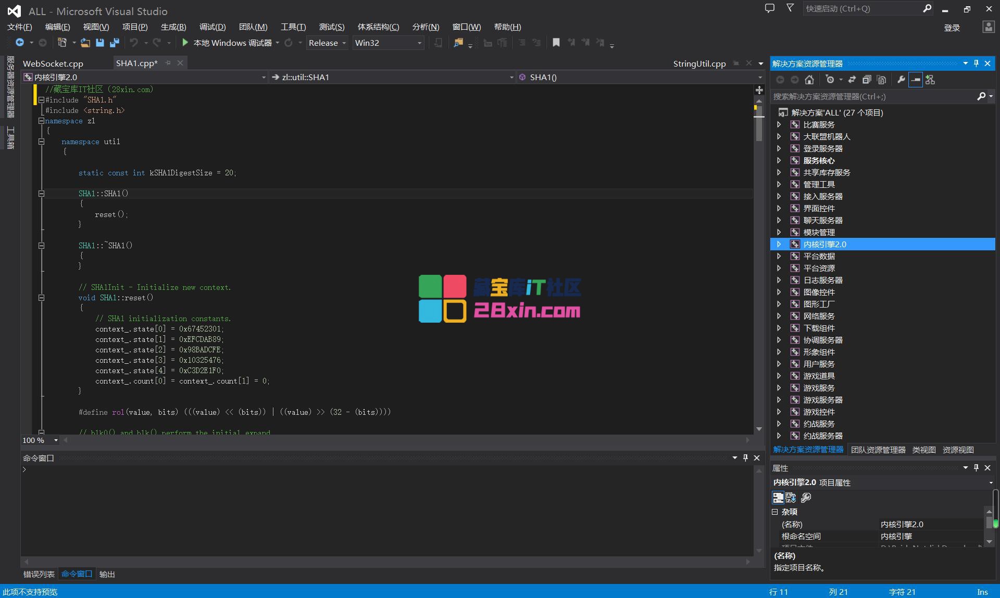This screenshot has height=598, width=1000.
Task: Open Properties wrench icon in Solution Explorer
Action: tap(901, 80)
